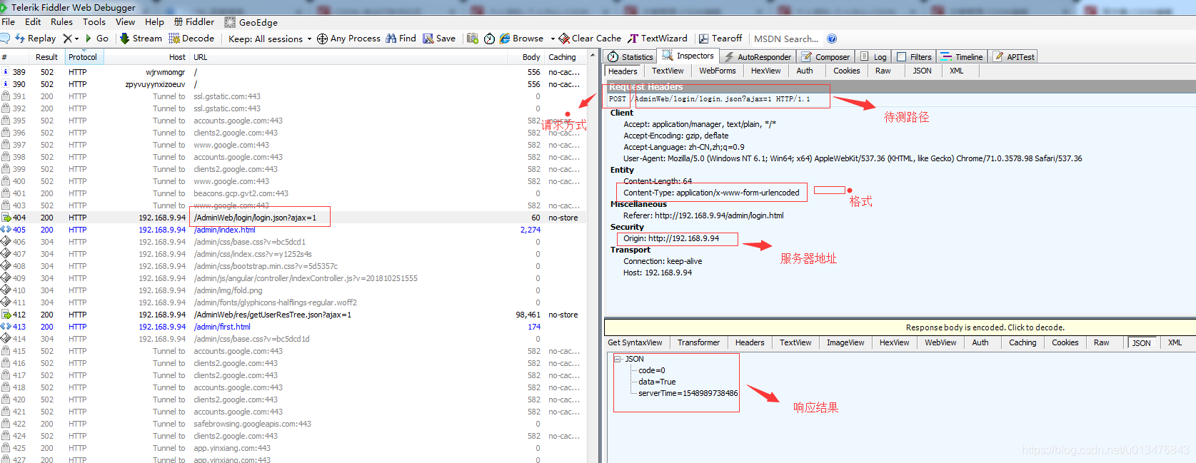Image resolution: width=1196 pixels, height=463 pixels.
Task: Clear Cache from the toolbar
Action: tap(590, 39)
